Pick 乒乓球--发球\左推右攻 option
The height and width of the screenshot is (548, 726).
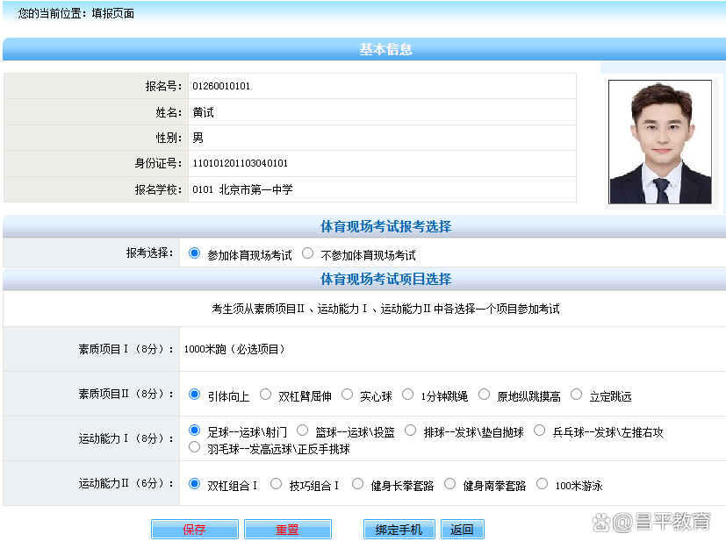(x=540, y=431)
